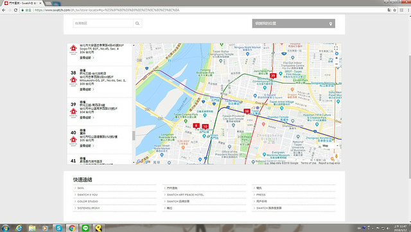Click the Chrome icon in the taskbar
411x232 pixels.
(x=72, y=228)
